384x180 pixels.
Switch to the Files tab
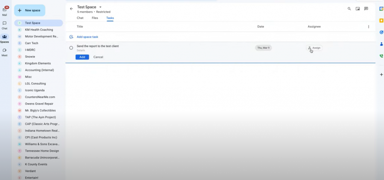click(95, 18)
